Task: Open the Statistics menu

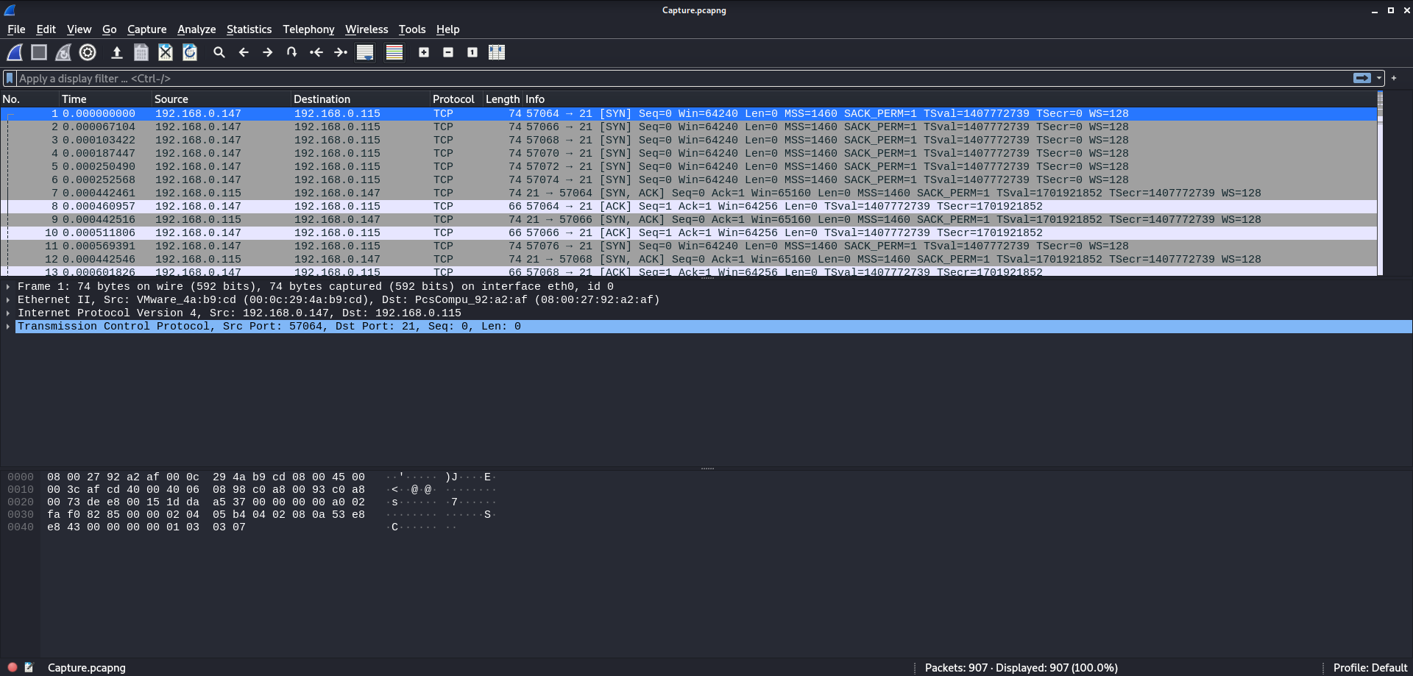Action: click(249, 29)
